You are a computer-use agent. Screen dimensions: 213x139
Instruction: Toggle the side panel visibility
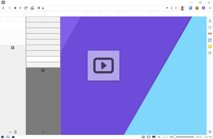click(3, 137)
